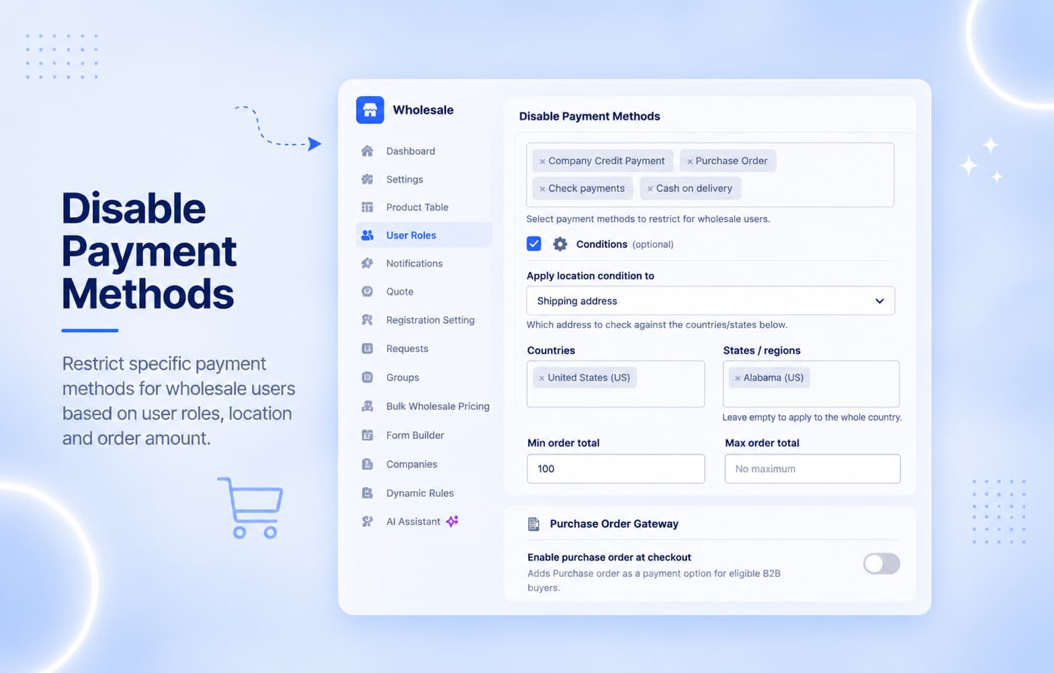
Task: Select the User Roles menu item
Action: 424,235
